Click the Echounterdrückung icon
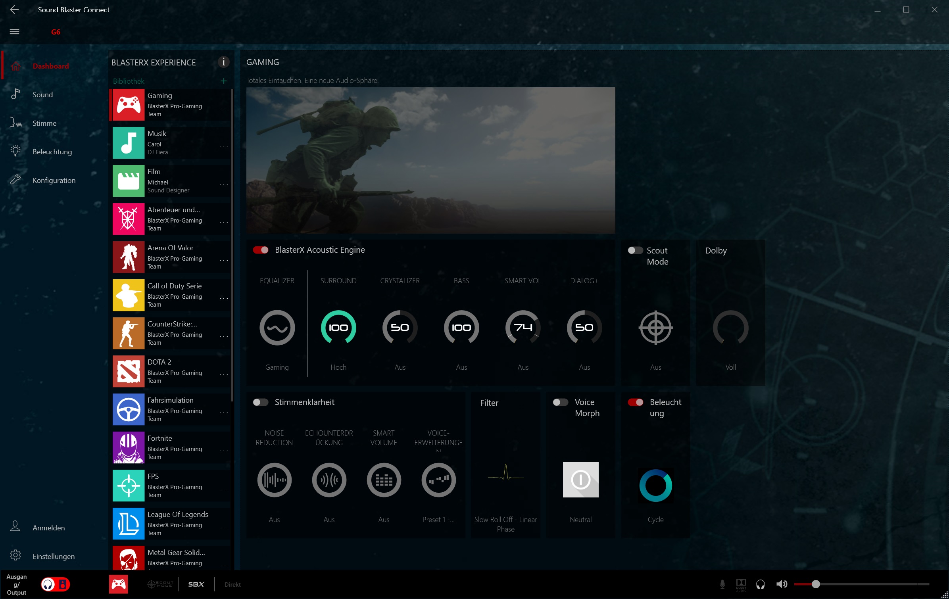Screen dimensions: 949x599 click(329, 480)
